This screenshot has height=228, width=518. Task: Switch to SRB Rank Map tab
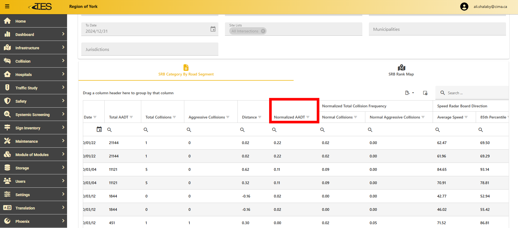(x=401, y=71)
